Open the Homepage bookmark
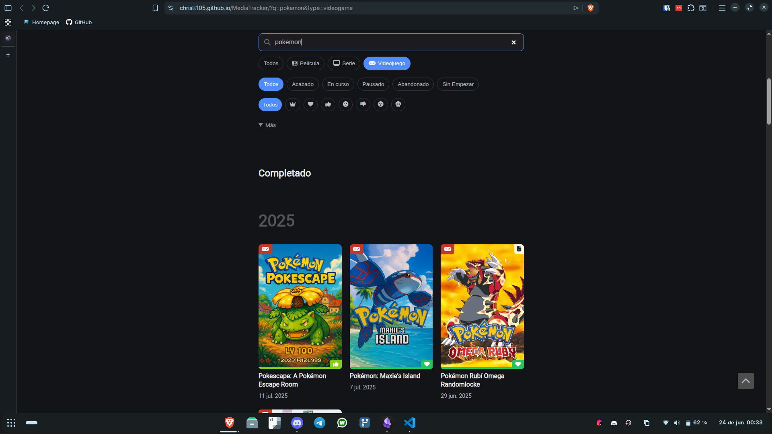772x434 pixels. coord(41,23)
